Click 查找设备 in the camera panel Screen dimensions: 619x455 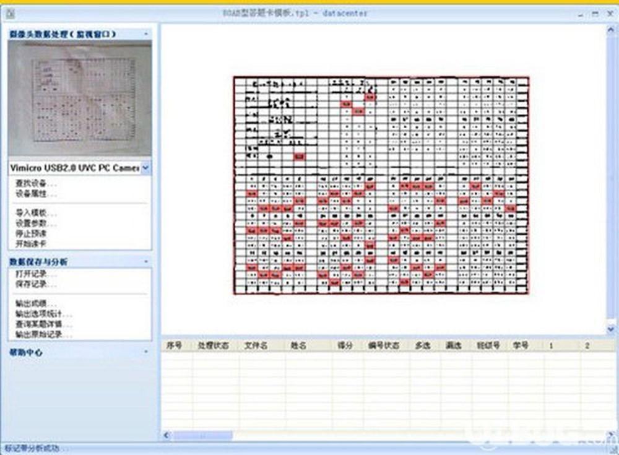tap(35, 183)
